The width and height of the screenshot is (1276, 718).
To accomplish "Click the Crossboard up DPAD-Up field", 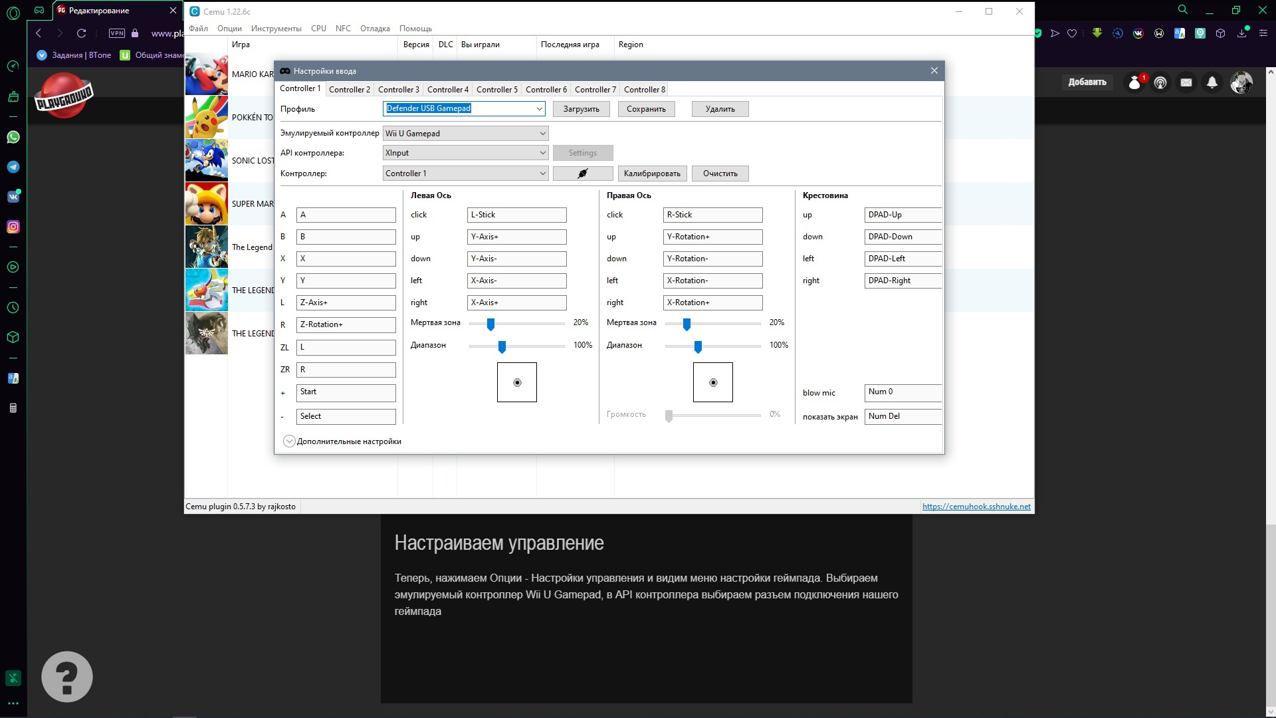I will pos(903,215).
